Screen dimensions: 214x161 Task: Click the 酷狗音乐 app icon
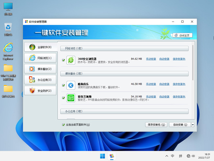[71, 85]
